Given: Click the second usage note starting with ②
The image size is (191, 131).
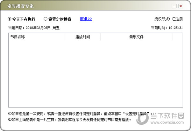Looking at the screenshot, I should (70, 120).
